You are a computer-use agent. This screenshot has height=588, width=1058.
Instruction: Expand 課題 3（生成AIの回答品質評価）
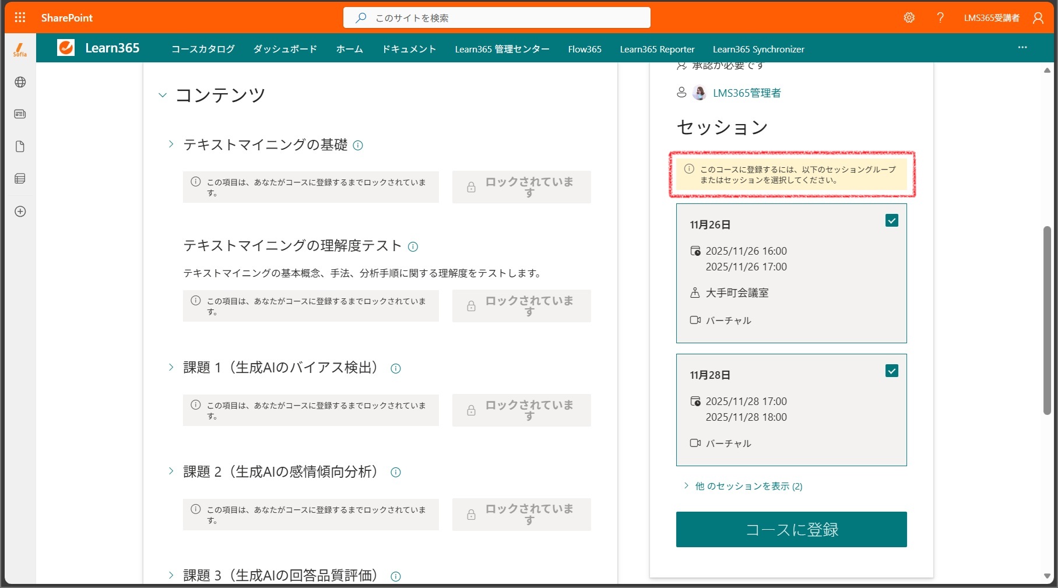pyautogui.click(x=171, y=575)
